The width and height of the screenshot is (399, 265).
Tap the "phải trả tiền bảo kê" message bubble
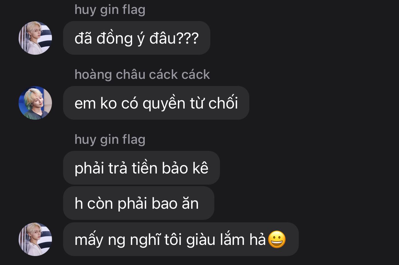pyautogui.click(x=141, y=168)
